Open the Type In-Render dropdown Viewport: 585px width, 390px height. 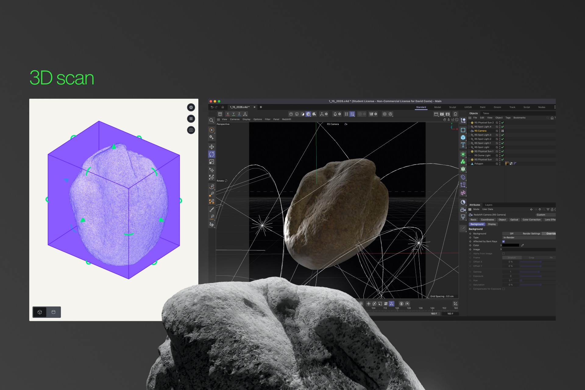[529, 238]
